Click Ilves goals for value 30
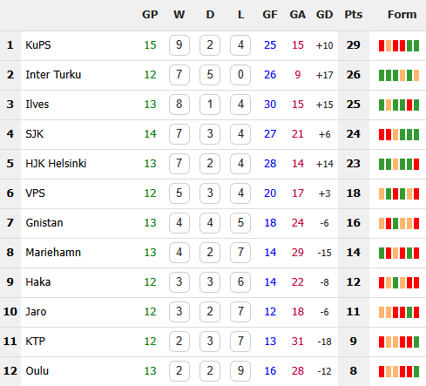426x386 pixels. [270, 105]
